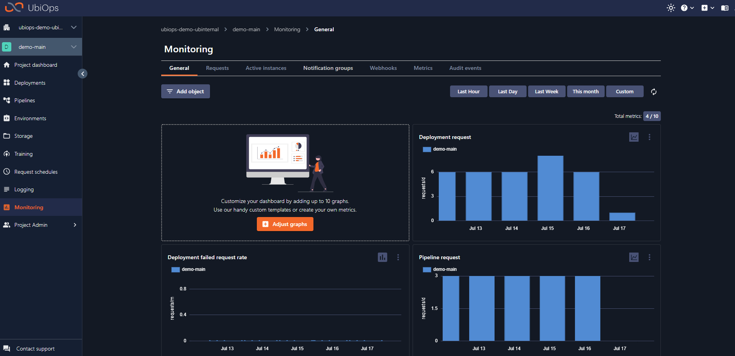This screenshot has height=356, width=735.
Task: Select Monitoring in sidebar
Action: pyautogui.click(x=41, y=207)
